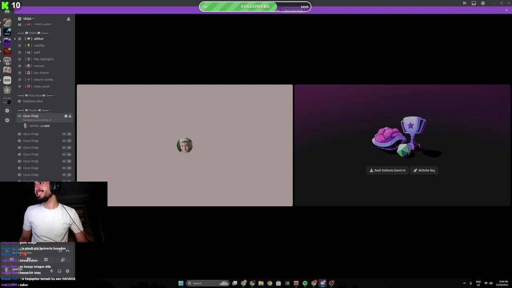Open the memes channel
Screen dimensions: 512x288
[x=45, y=66]
